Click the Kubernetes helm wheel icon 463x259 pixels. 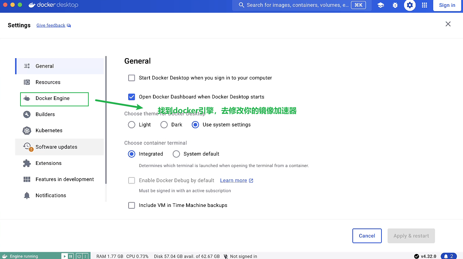[x=27, y=131]
